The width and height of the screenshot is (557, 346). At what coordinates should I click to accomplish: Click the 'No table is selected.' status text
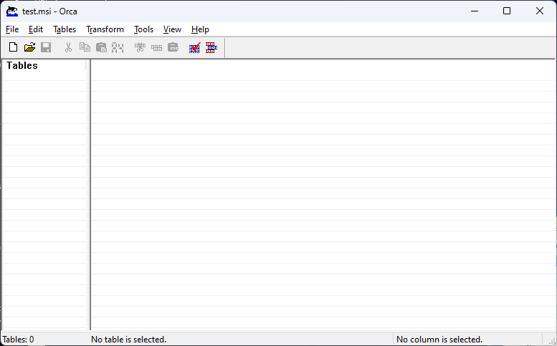(x=128, y=340)
